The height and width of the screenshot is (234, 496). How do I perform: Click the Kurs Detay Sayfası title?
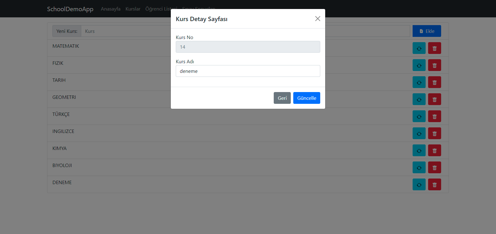coord(201,19)
